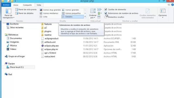The height and width of the screenshot is (98, 174).
Task: Switch to the Inicio ribbon tab
Action: point(16,5)
